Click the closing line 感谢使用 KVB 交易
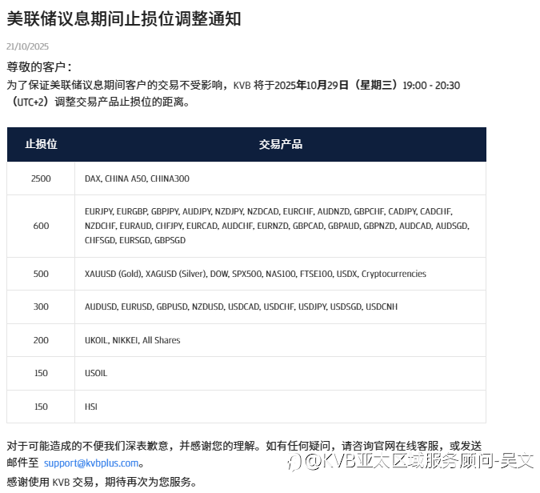 102,482
